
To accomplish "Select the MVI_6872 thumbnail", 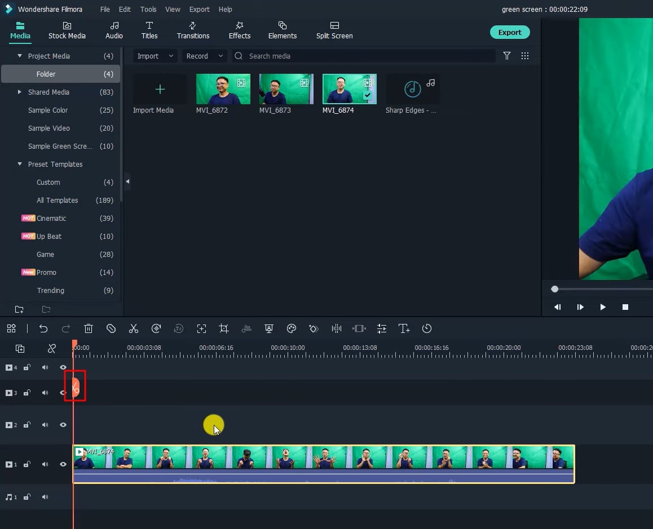I will 223,88.
